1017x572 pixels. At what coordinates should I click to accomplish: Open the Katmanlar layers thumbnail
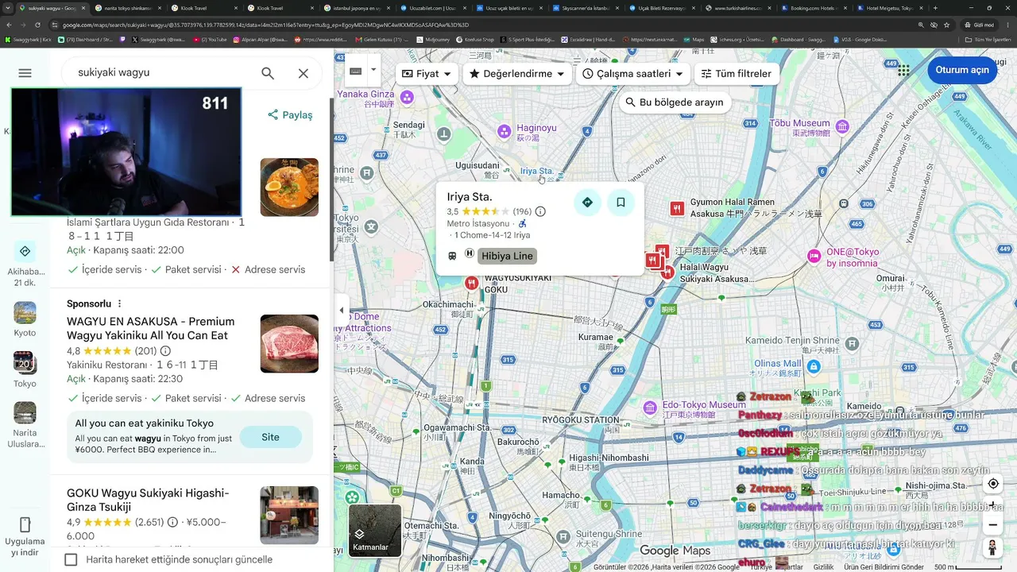375,530
